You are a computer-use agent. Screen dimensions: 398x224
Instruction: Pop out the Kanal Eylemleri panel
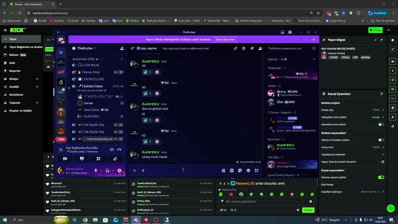point(382,94)
